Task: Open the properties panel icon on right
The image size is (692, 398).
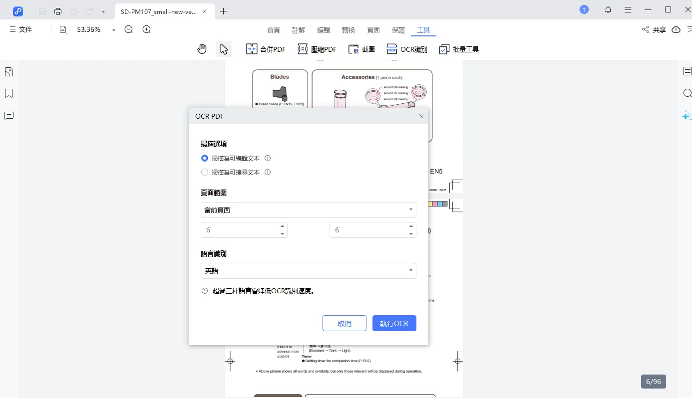Action: pyautogui.click(x=687, y=71)
